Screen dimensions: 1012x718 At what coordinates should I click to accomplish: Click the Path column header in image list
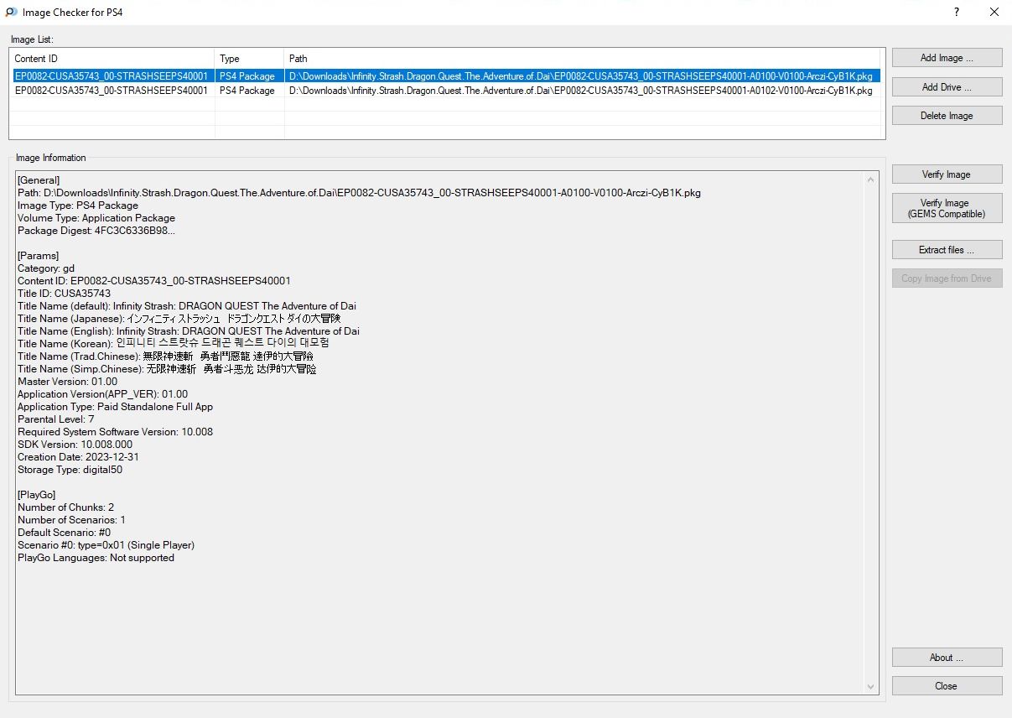tap(584, 59)
